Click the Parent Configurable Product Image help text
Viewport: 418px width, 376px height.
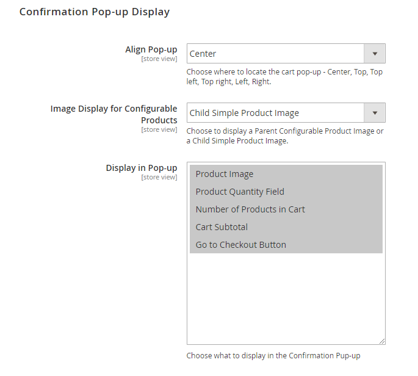click(284, 136)
